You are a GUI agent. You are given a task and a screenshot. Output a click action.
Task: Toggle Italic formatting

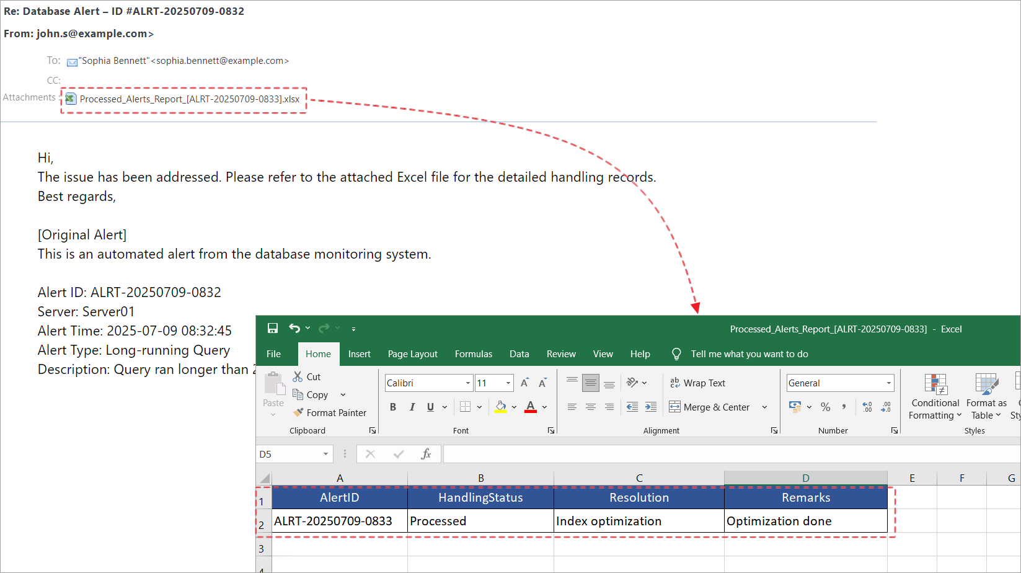coord(412,407)
